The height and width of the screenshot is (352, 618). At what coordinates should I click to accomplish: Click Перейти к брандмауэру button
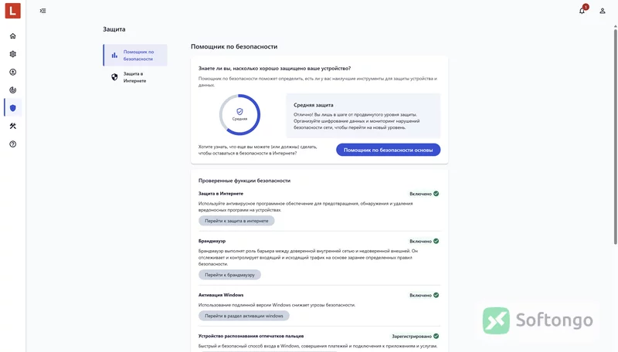click(229, 275)
